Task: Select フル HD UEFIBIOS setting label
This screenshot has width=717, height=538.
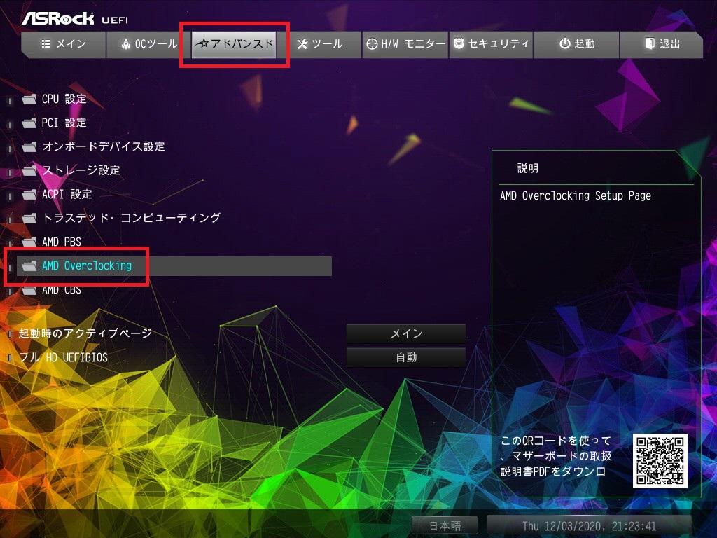Action: coord(63,357)
